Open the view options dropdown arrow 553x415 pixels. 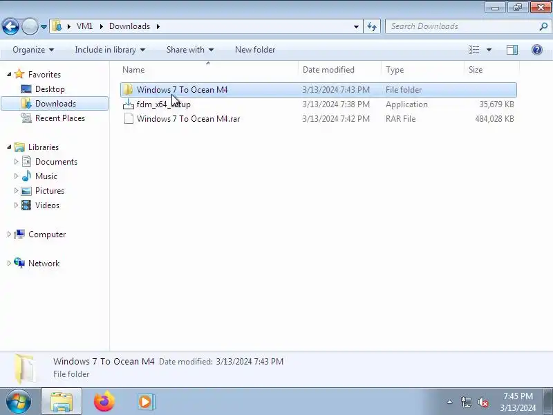[489, 50]
